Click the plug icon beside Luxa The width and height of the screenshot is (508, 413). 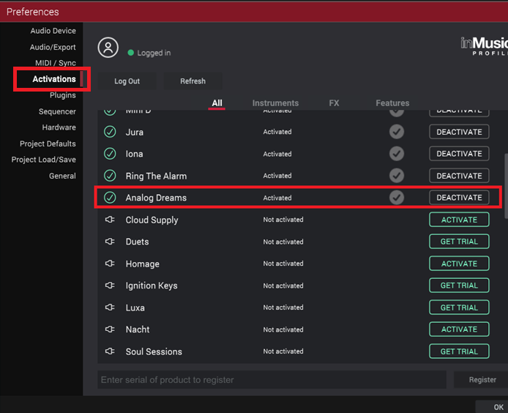coord(110,308)
